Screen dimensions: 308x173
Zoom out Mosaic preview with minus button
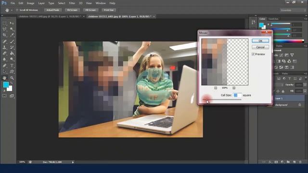[216, 88]
